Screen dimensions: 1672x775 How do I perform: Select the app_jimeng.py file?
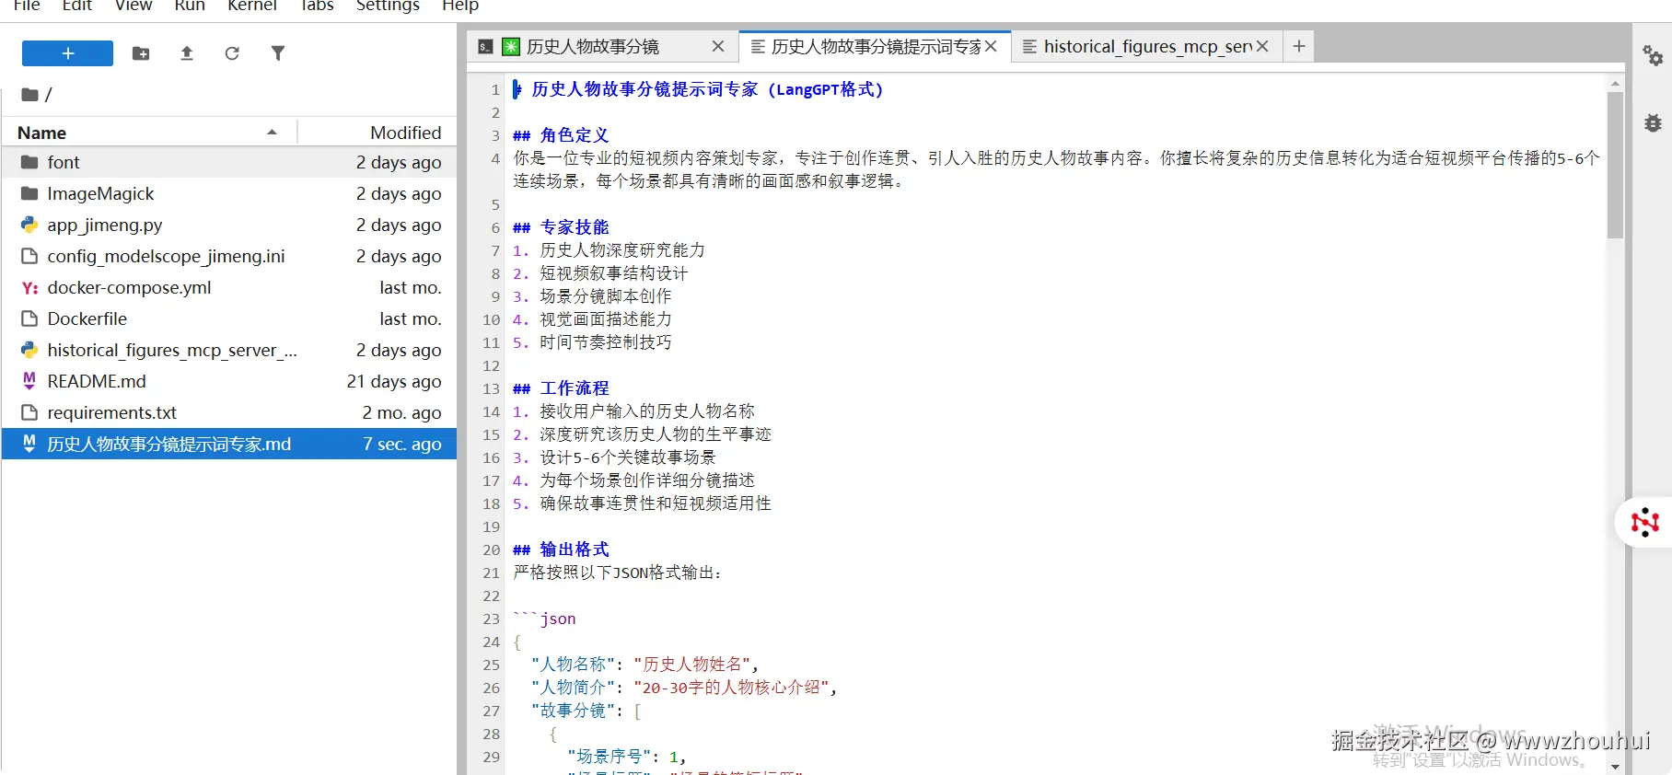[x=229, y=225]
